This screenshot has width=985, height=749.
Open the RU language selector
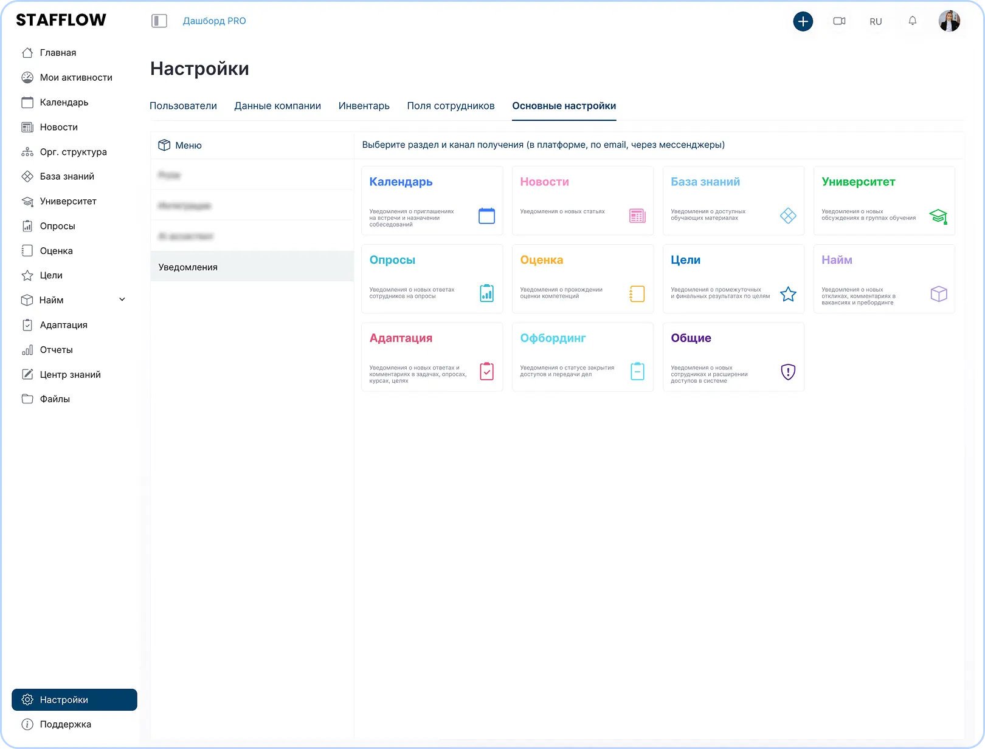[x=876, y=22]
